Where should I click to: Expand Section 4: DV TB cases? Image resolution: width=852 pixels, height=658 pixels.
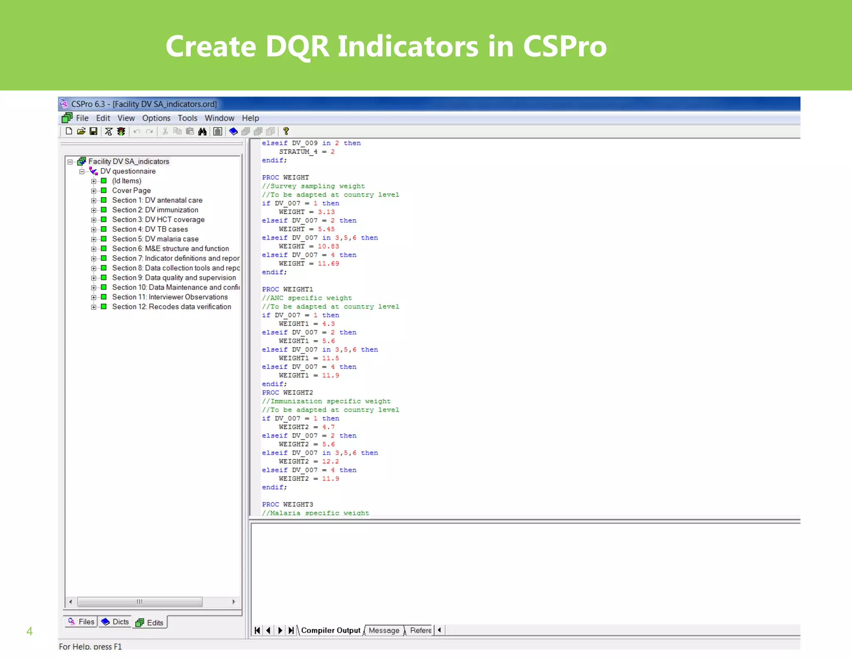click(x=94, y=230)
